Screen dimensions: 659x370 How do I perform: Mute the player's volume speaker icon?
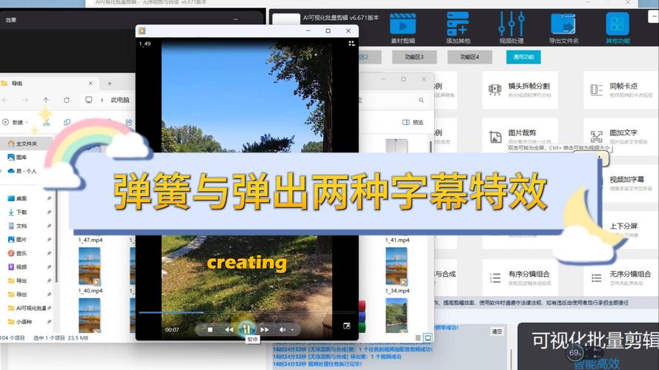click(282, 330)
